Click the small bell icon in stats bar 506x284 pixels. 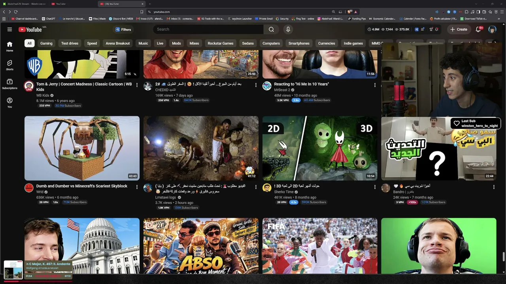437,29
